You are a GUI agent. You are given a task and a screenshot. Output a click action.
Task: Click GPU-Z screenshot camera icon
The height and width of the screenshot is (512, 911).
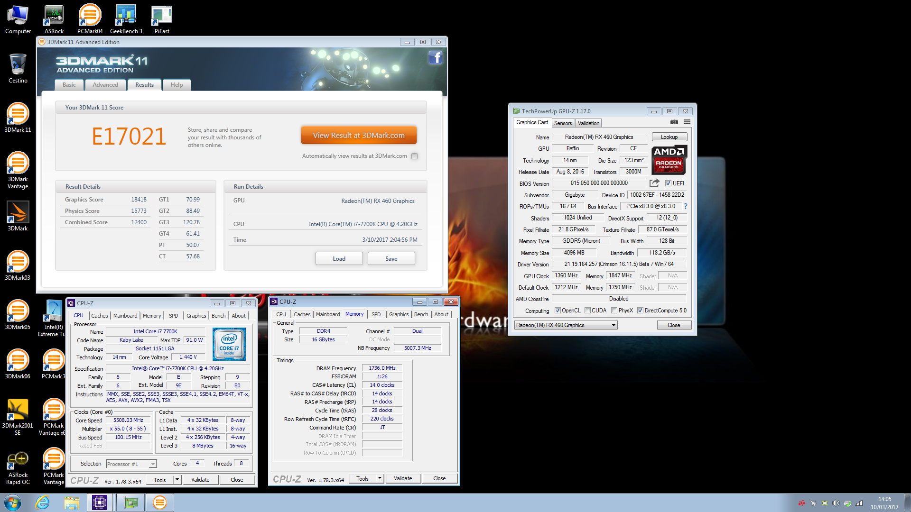click(x=674, y=122)
